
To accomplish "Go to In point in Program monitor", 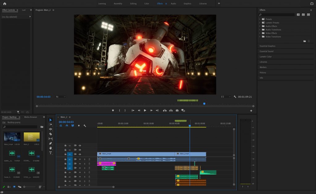I will point(133,110).
